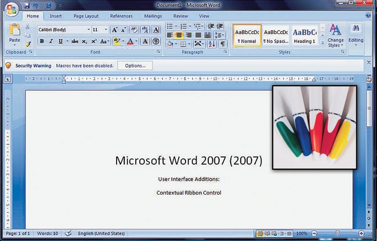Toggle Italic formatting
The width and height of the screenshot is (377, 241).
[x=51, y=42]
